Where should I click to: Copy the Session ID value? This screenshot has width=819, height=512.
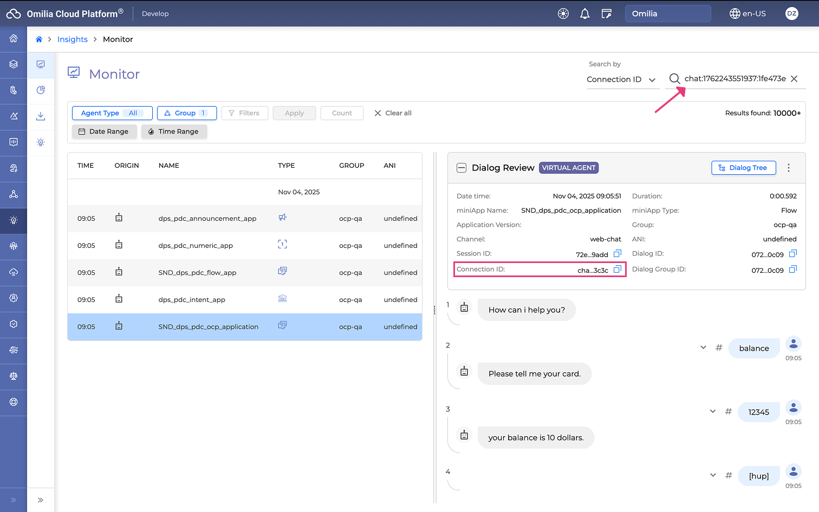click(617, 254)
